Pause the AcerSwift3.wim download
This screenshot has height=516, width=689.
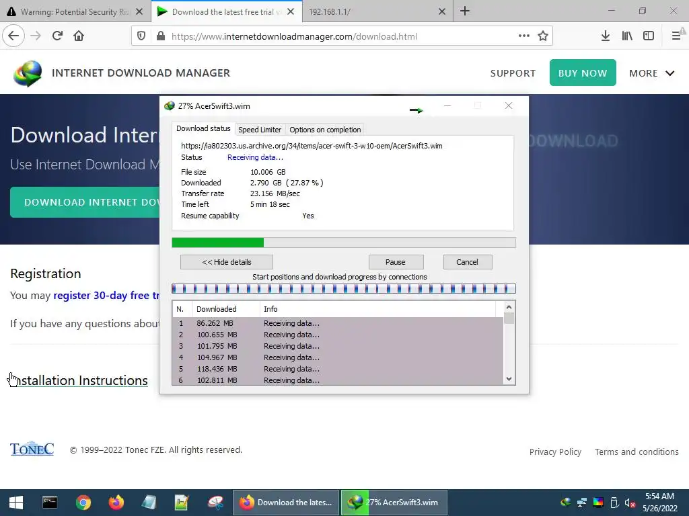pyautogui.click(x=396, y=262)
